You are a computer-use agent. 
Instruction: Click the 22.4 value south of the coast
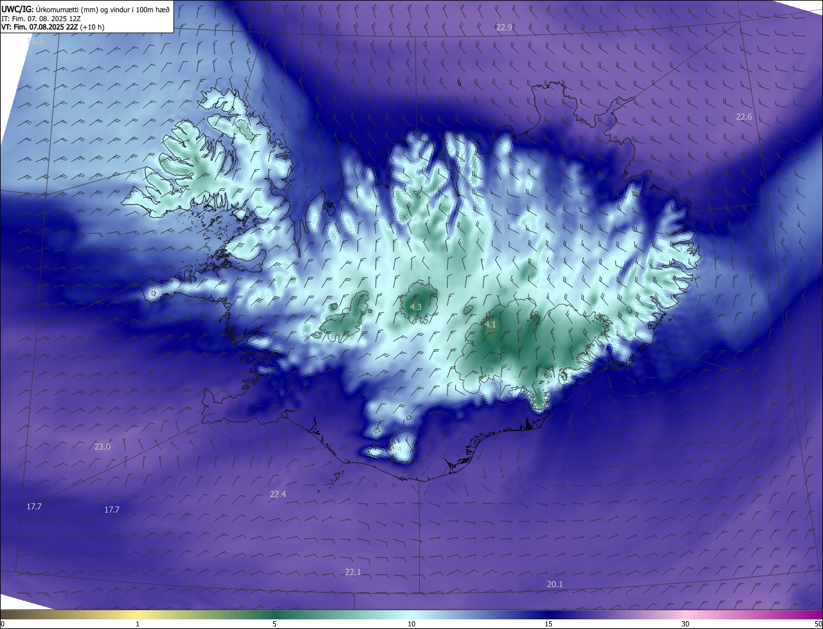278,494
